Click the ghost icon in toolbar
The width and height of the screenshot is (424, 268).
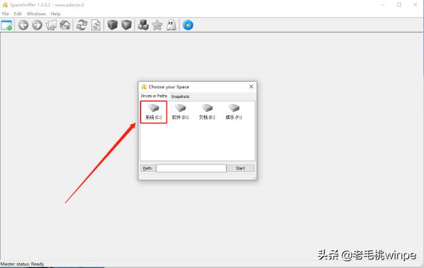pyautogui.click(x=171, y=25)
